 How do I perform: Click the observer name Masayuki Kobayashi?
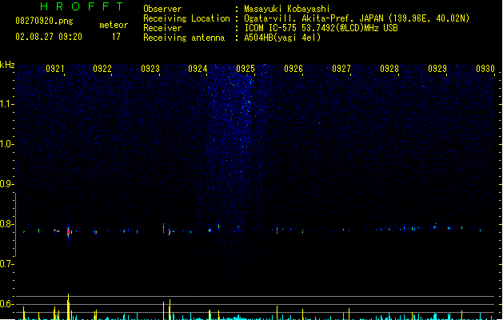click(287, 9)
